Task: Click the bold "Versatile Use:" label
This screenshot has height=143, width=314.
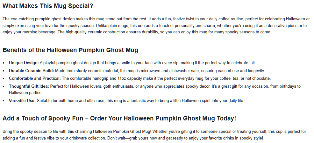Action: click(x=22, y=101)
